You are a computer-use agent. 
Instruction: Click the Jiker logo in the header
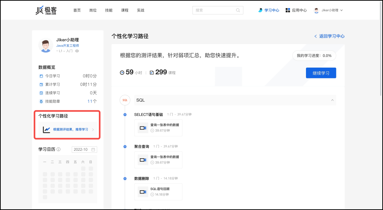(46, 10)
